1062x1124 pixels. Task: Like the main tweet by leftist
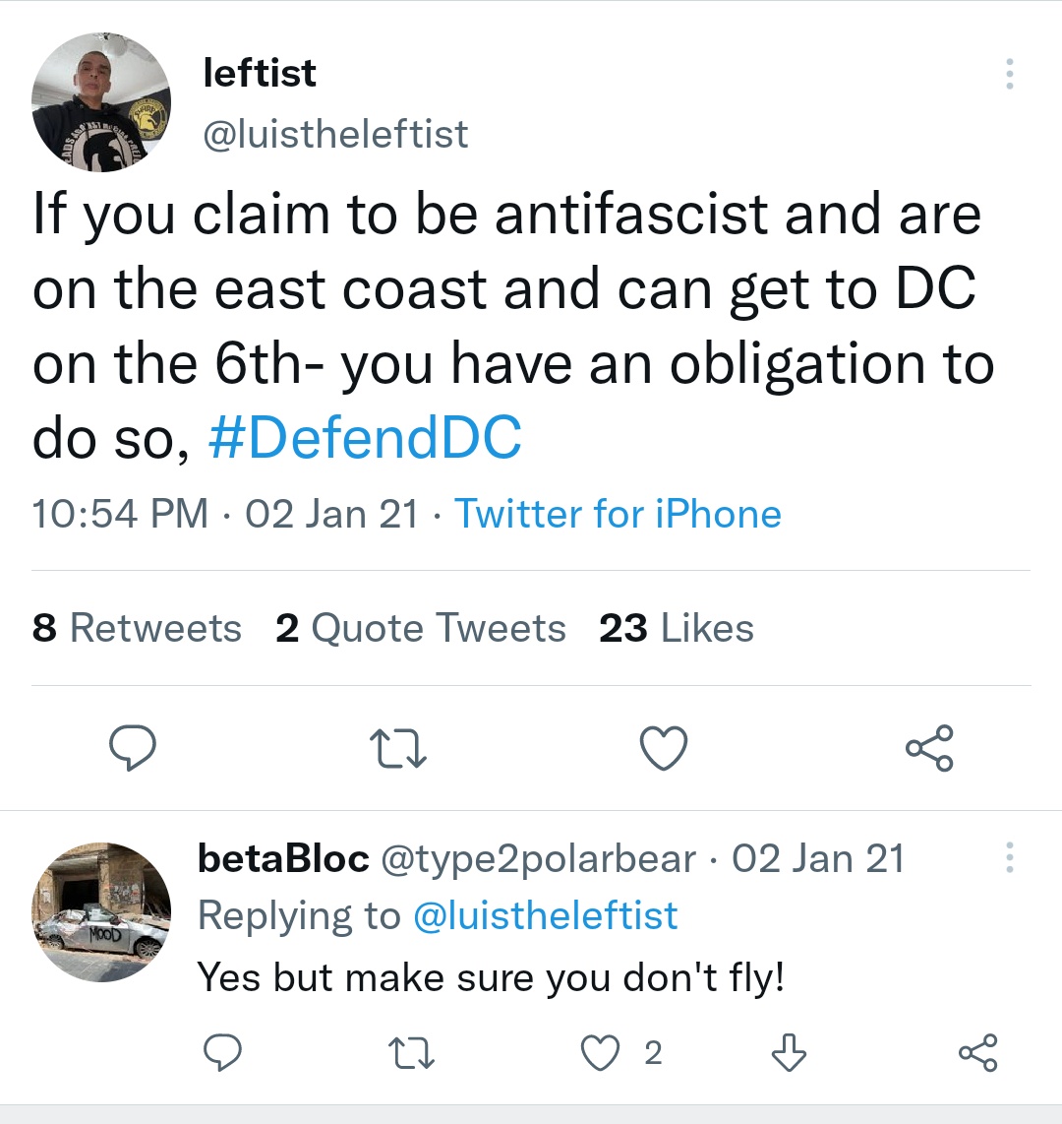click(664, 749)
